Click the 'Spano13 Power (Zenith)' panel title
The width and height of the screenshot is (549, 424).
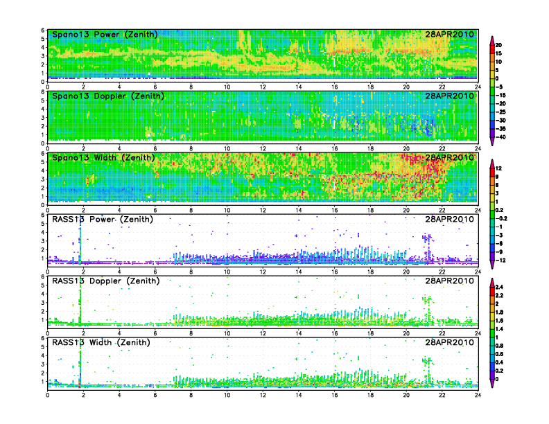click(105, 35)
